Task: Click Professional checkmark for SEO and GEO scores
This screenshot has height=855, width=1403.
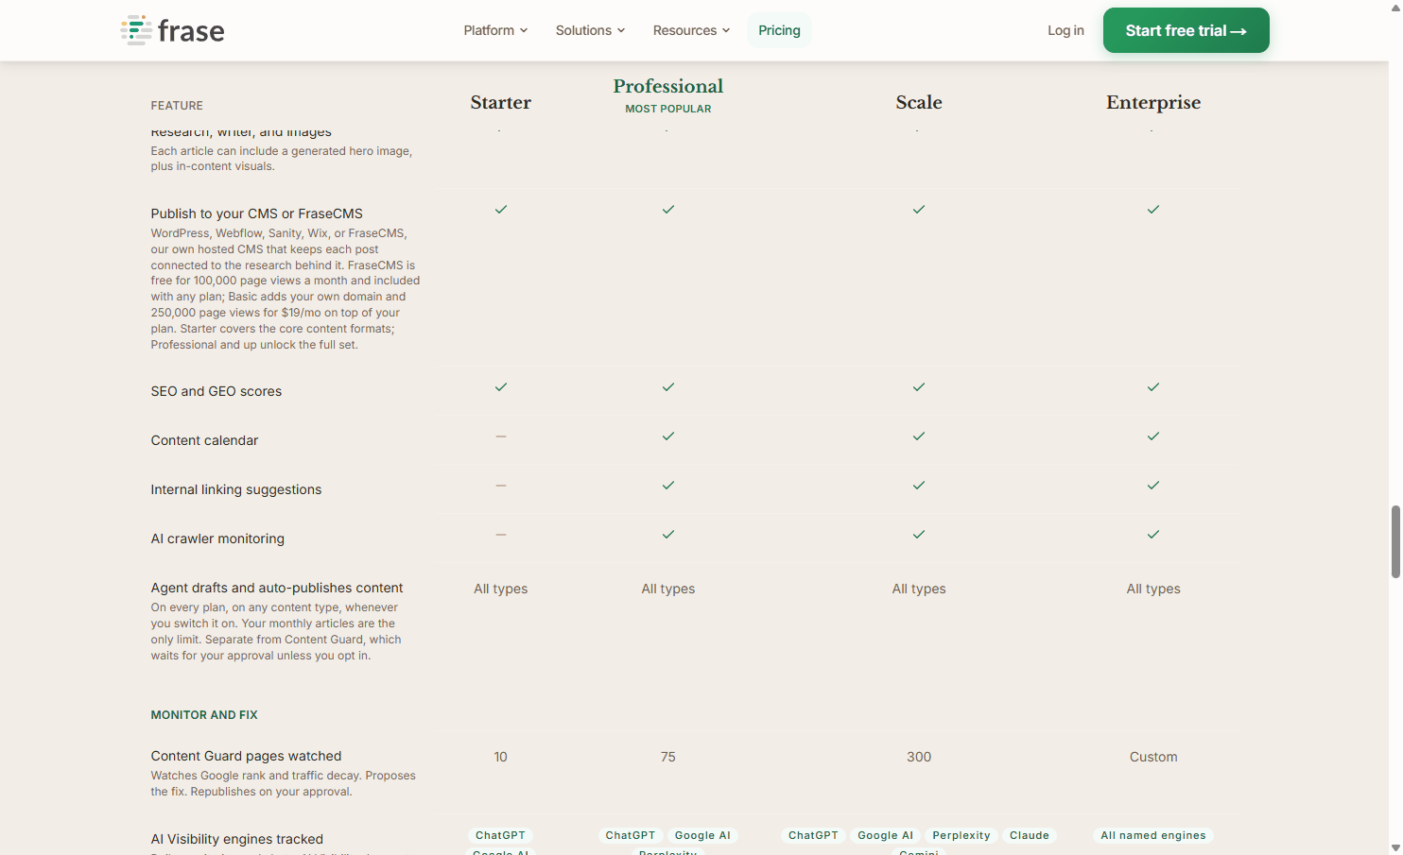Action: tap(668, 387)
